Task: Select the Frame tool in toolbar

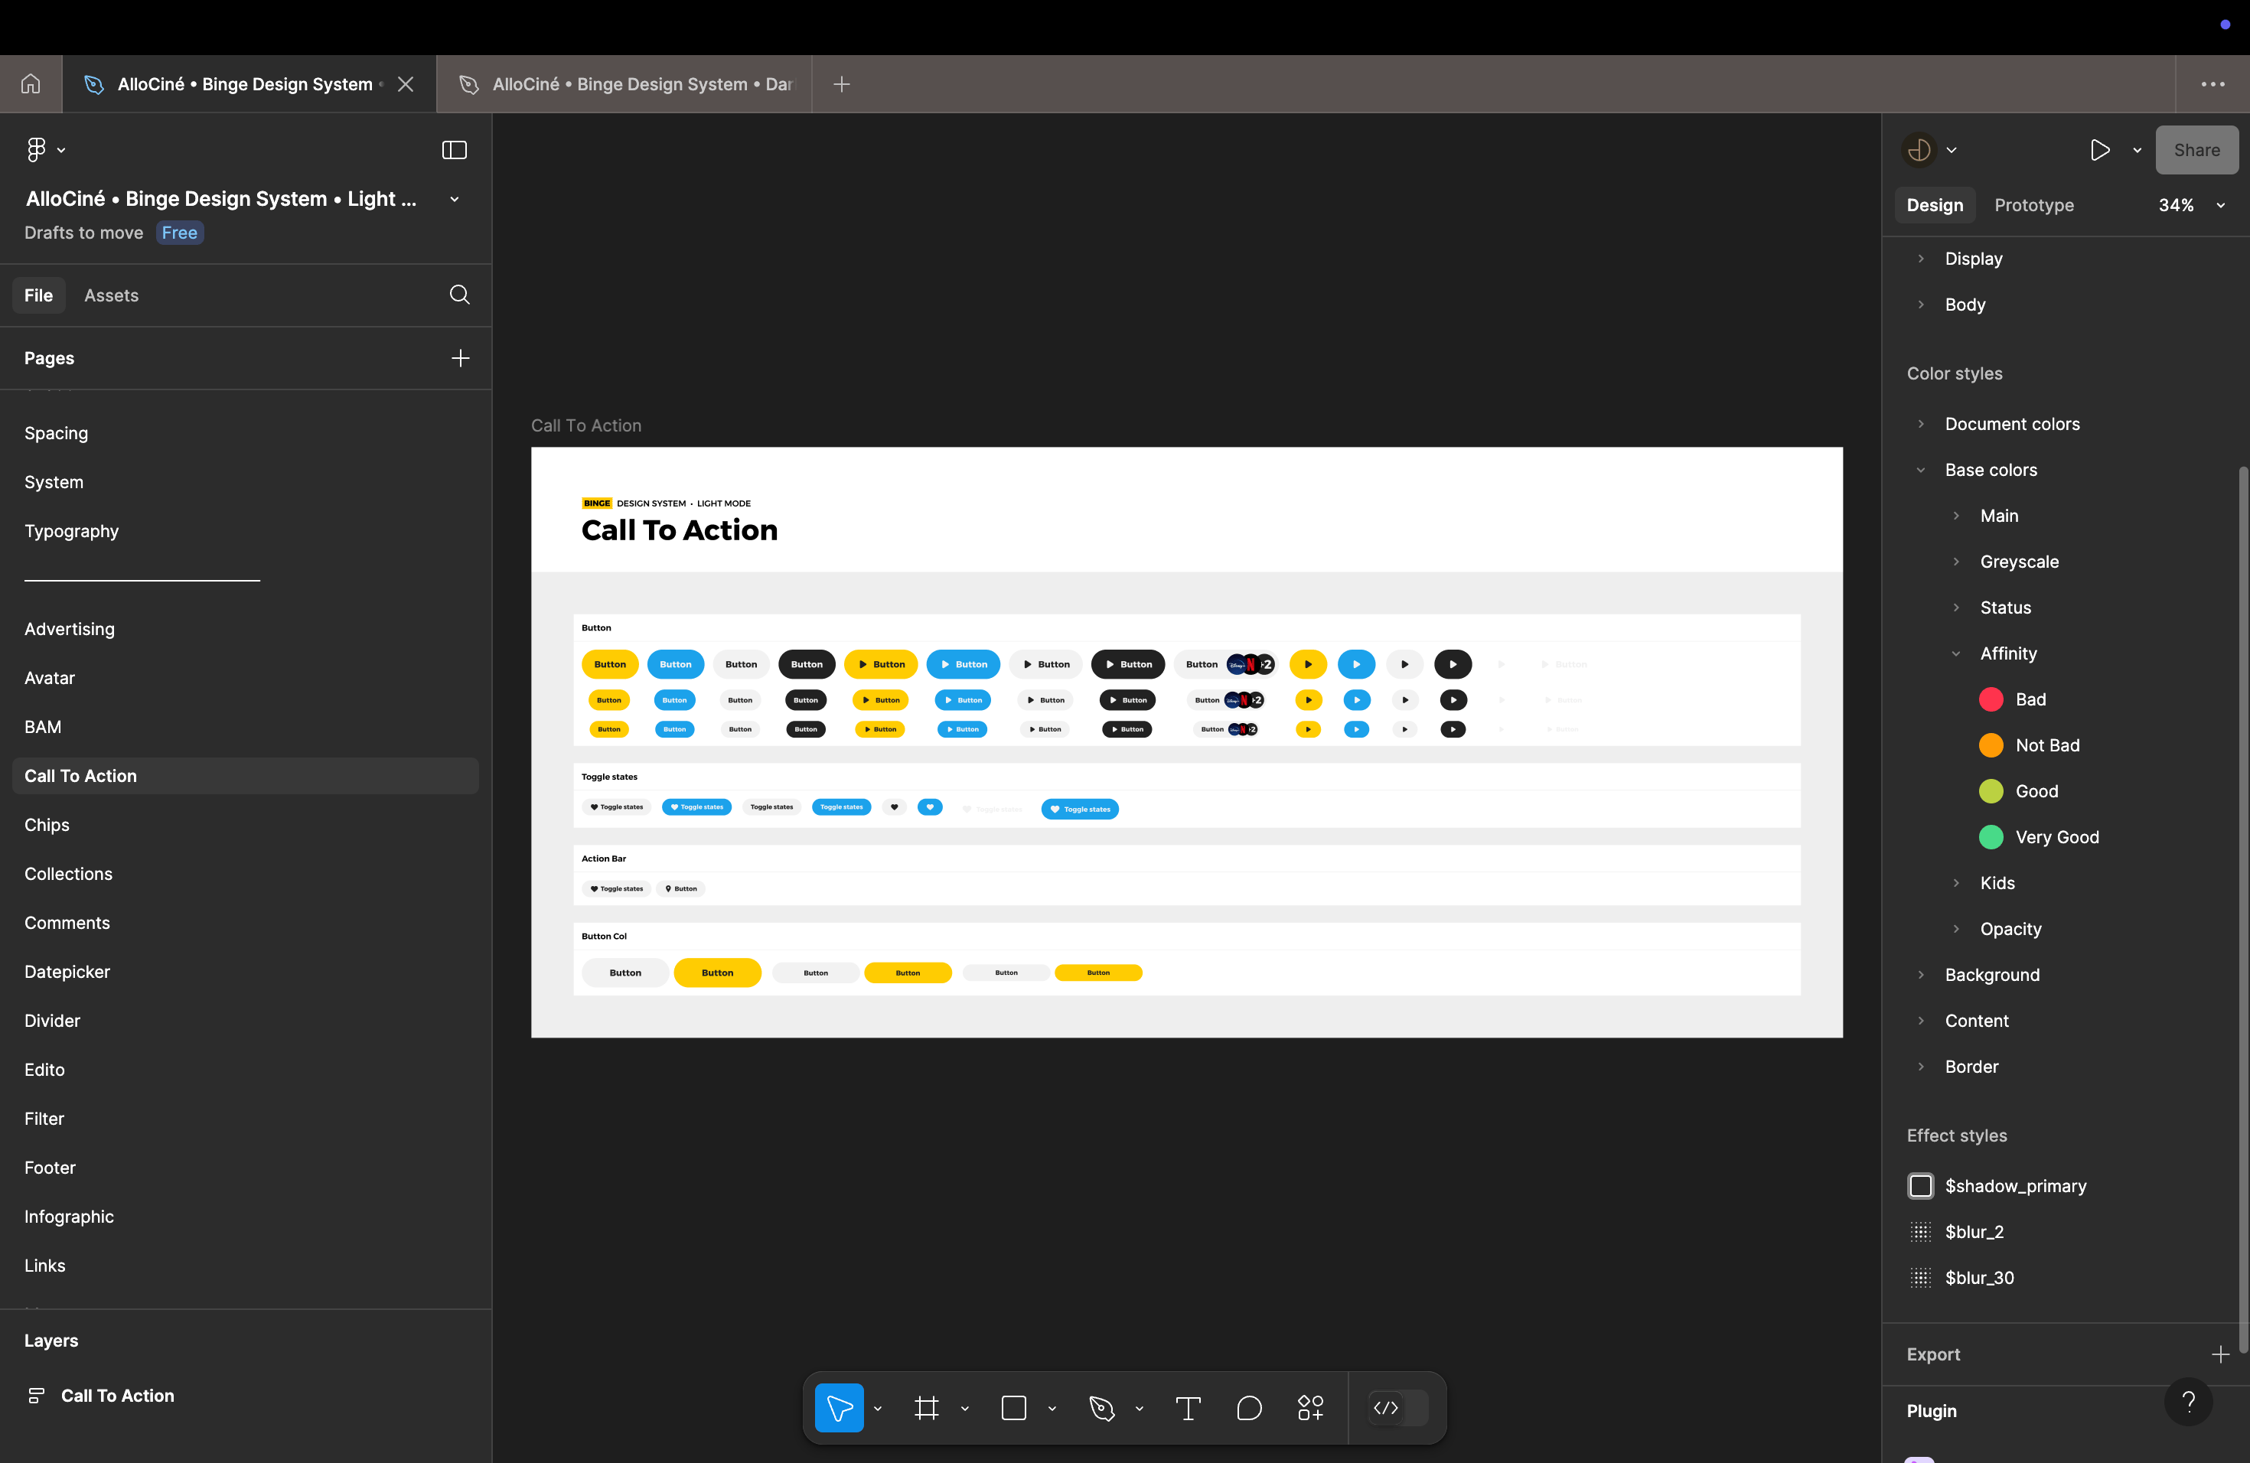Action: pyautogui.click(x=925, y=1408)
